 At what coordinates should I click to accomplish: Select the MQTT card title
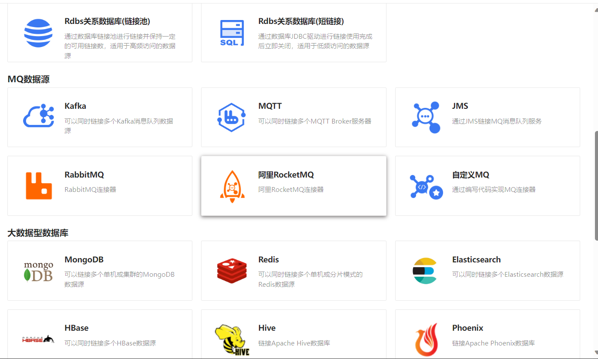click(x=270, y=106)
